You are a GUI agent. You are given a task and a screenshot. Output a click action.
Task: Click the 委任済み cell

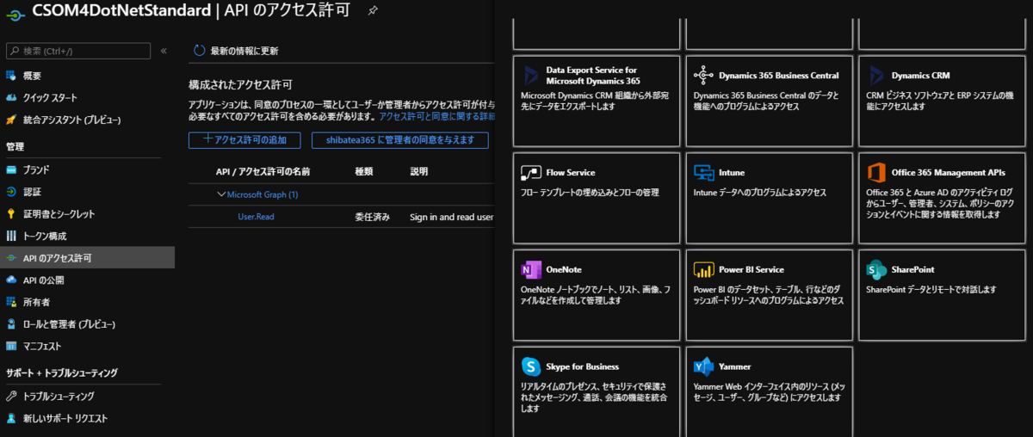[373, 217]
